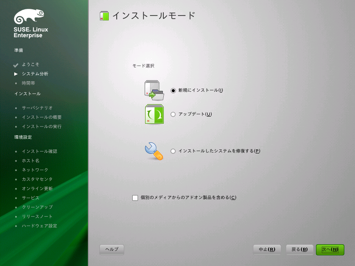Click the SUSE chameleon logo

[29, 16]
